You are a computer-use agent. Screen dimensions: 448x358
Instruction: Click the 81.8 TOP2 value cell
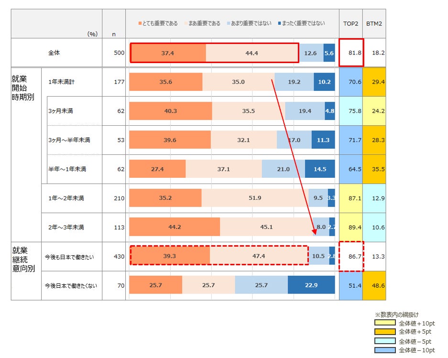pyautogui.click(x=351, y=53)
